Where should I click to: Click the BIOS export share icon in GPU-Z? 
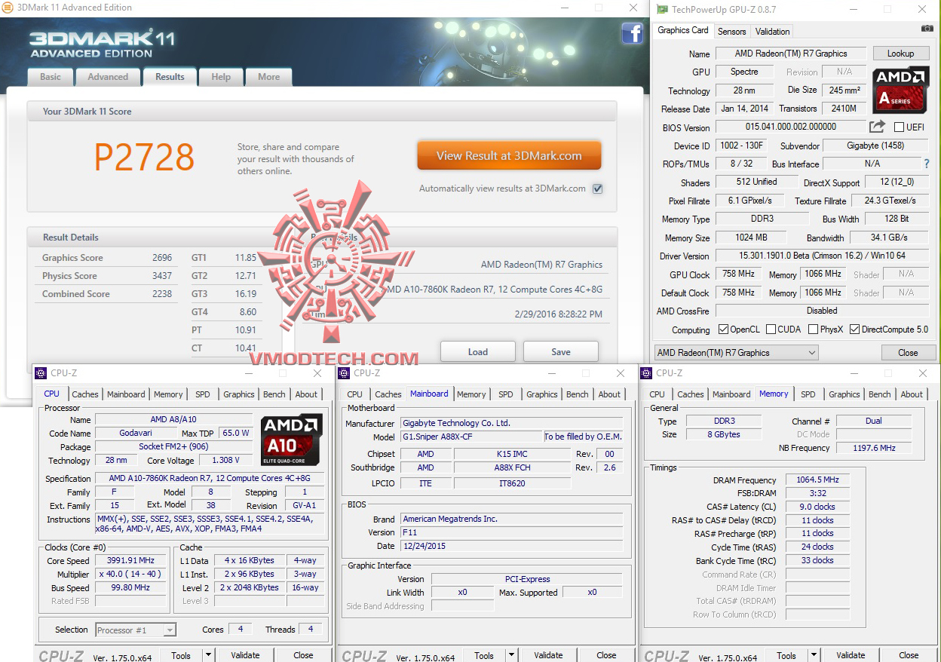click(877, 127)
